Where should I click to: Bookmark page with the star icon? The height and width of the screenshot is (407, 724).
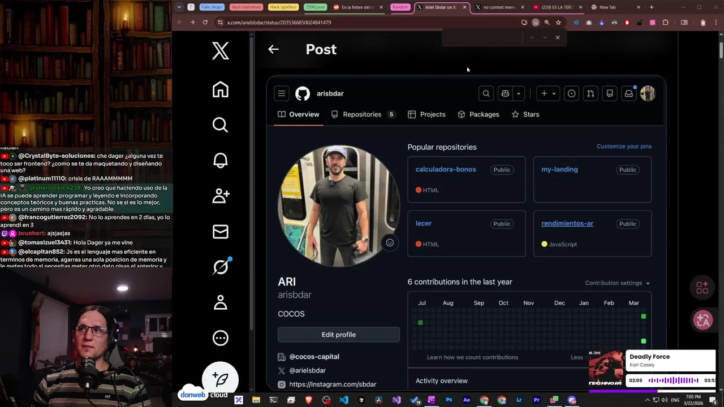pyautogui.click(x=558, y=23)
